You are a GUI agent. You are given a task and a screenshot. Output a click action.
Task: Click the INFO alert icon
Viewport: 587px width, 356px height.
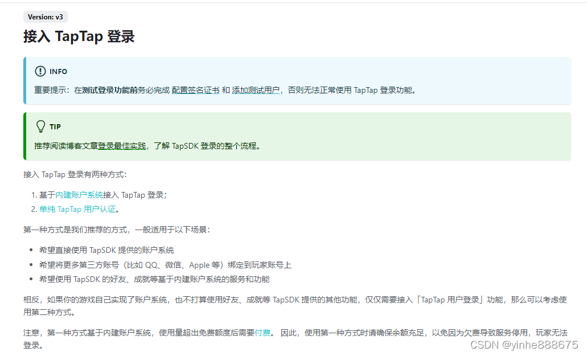tap(39, 71)
